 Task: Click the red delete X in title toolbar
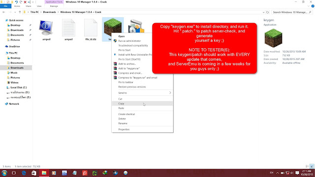click(x=25, y=2)
